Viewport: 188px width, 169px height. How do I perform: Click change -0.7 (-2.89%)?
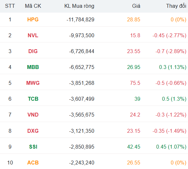tap(171, 51)
